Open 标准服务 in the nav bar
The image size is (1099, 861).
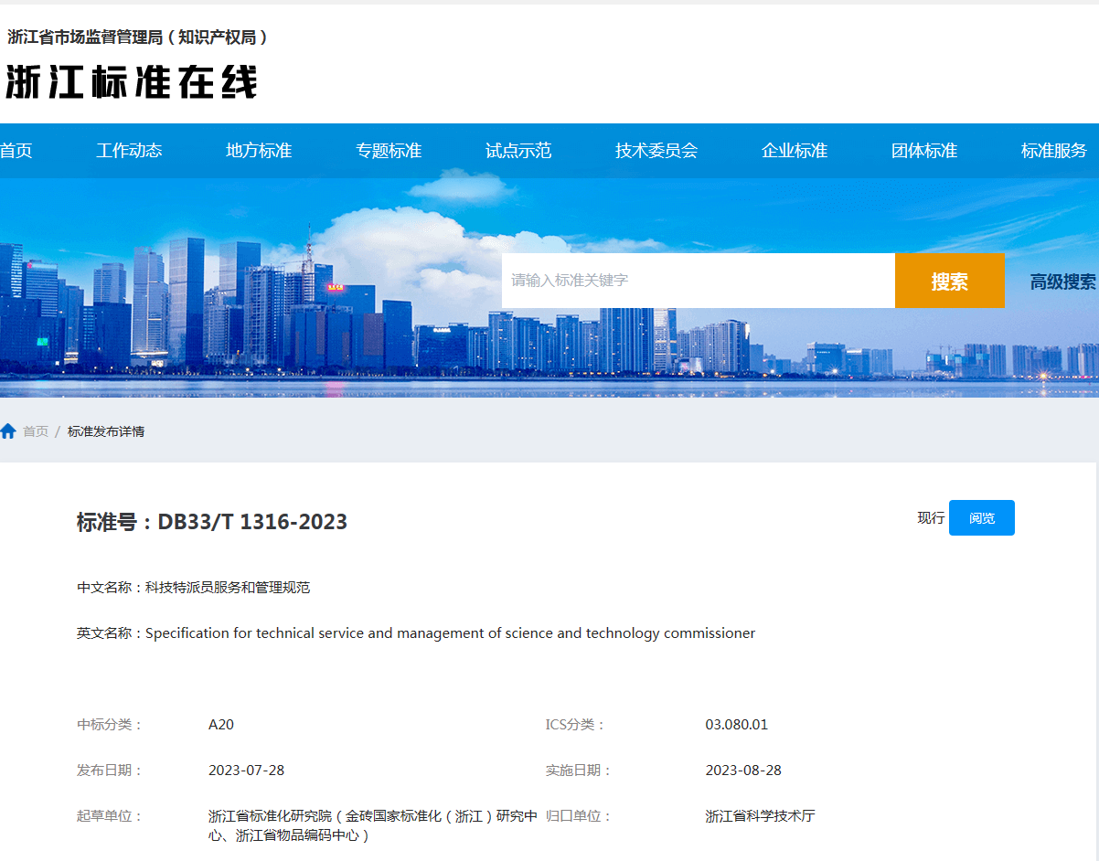[x=1054, y=151]
